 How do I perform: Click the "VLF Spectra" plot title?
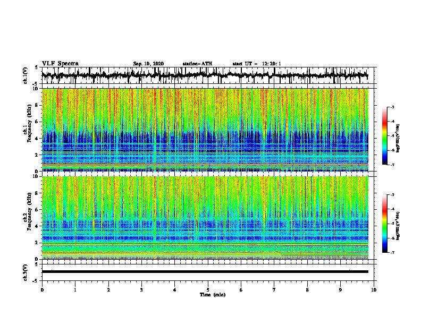click(x=60, y=64)
